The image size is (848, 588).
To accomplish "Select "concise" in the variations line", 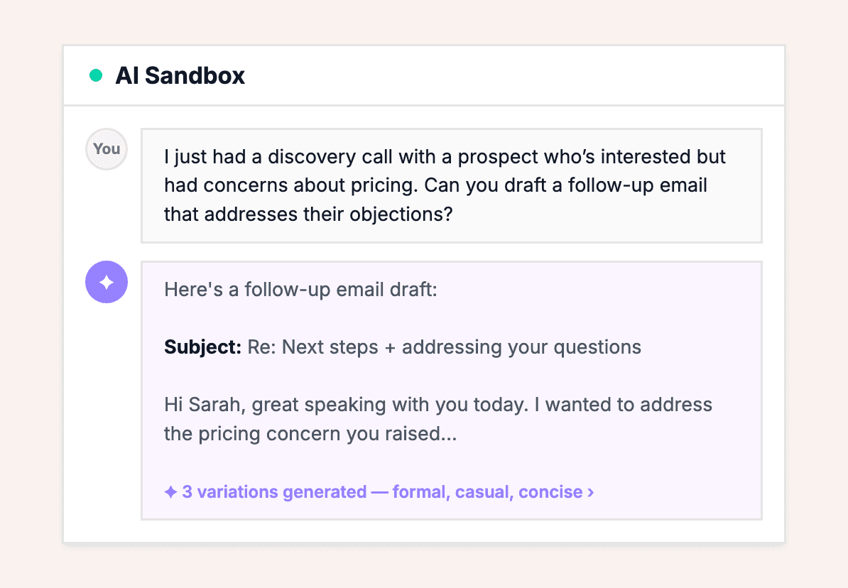I will (x=550, y=492).
